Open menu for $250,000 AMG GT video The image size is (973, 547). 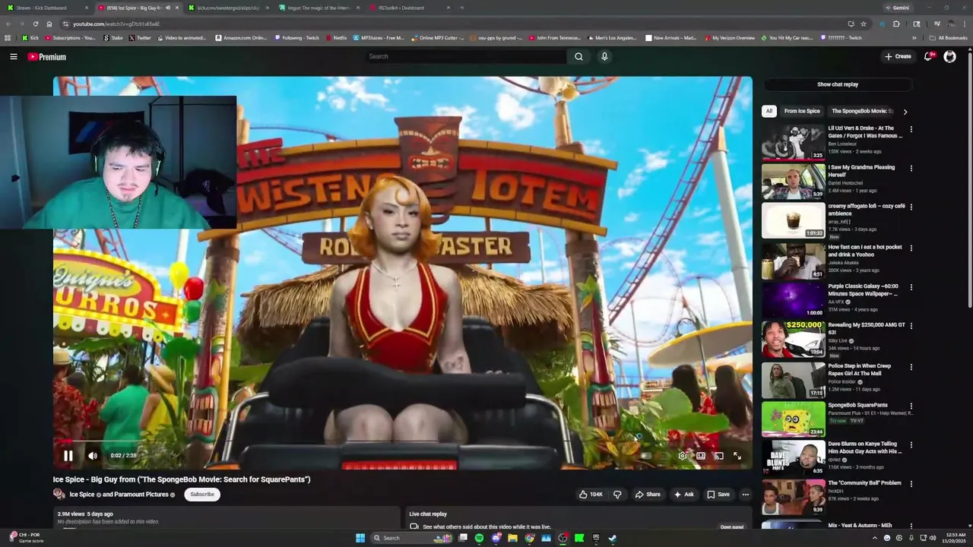pyautogui.click(x=911, y=326)
